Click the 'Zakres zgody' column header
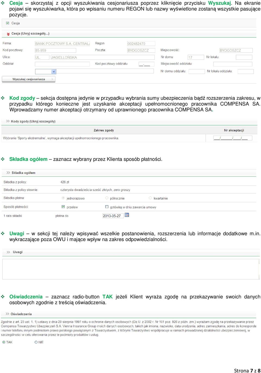 (104, 130)
